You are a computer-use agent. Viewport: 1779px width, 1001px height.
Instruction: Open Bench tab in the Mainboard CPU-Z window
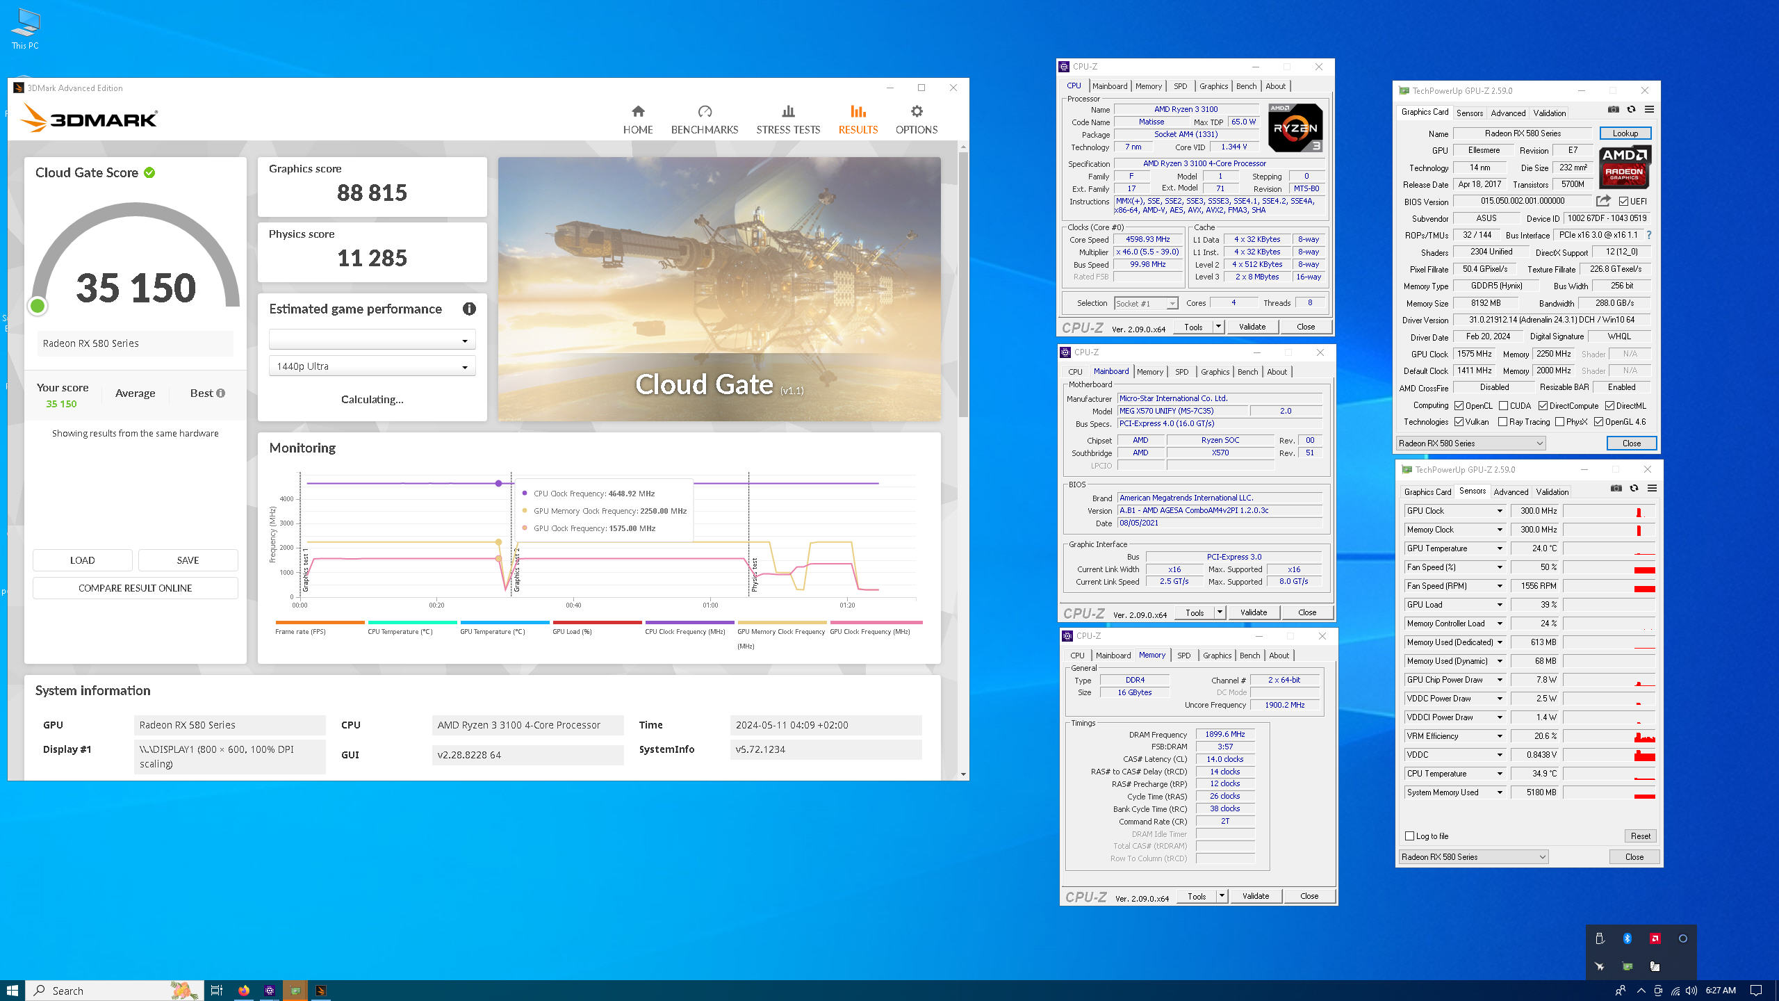point(1247,372)
